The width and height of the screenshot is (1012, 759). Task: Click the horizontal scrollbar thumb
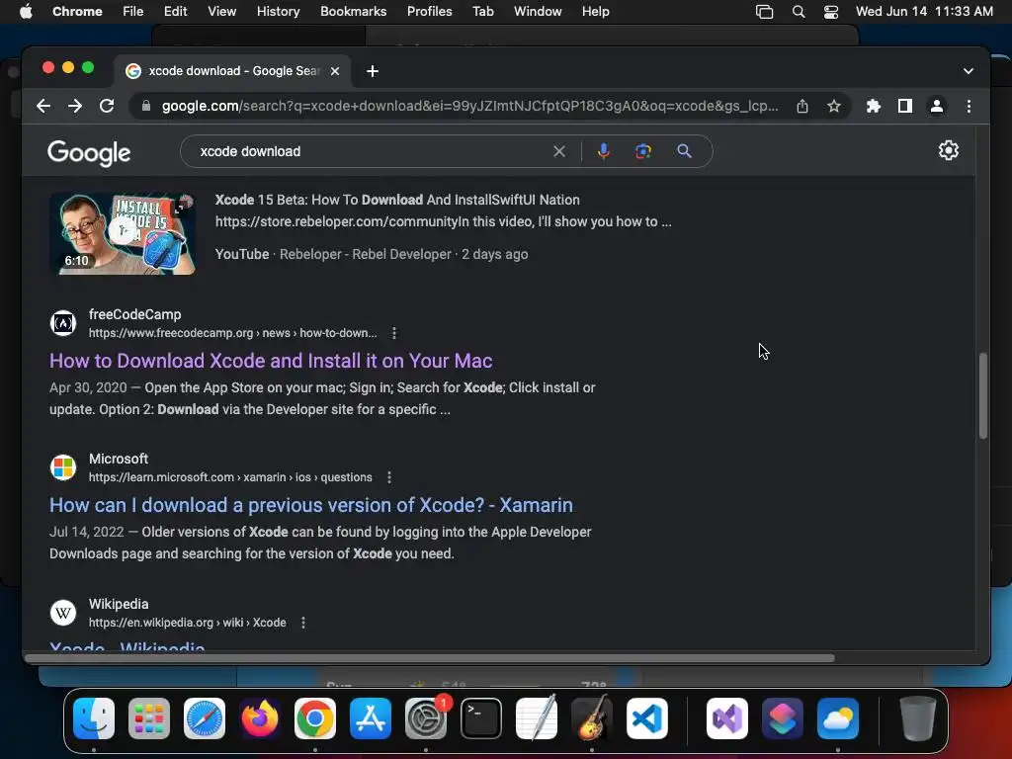pyautogui.click(x=430, y=658)
